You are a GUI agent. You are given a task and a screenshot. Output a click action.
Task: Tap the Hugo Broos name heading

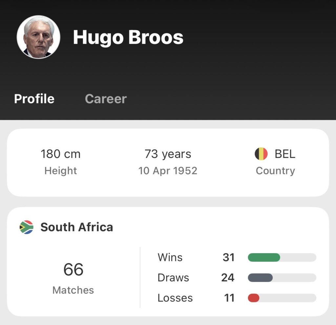pos(128,37)
